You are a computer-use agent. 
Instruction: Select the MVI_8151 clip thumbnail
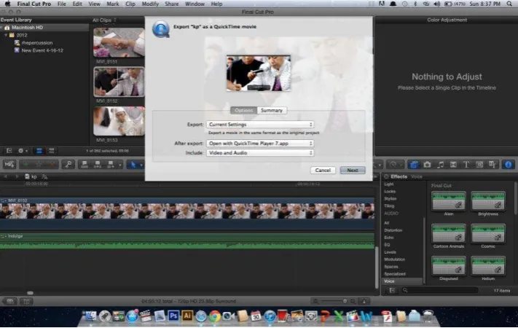point(119,42)
